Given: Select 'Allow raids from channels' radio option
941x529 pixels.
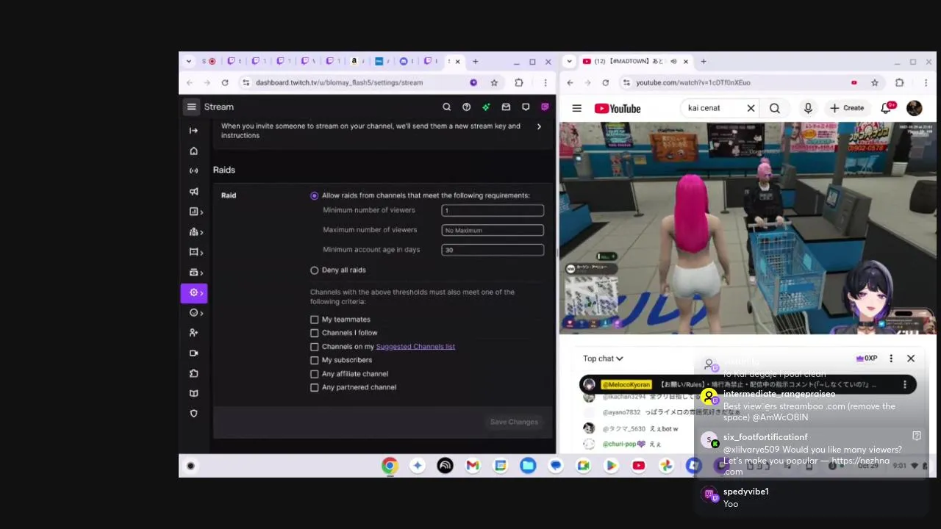Looking at the screenshot, I should click(315, 195).
